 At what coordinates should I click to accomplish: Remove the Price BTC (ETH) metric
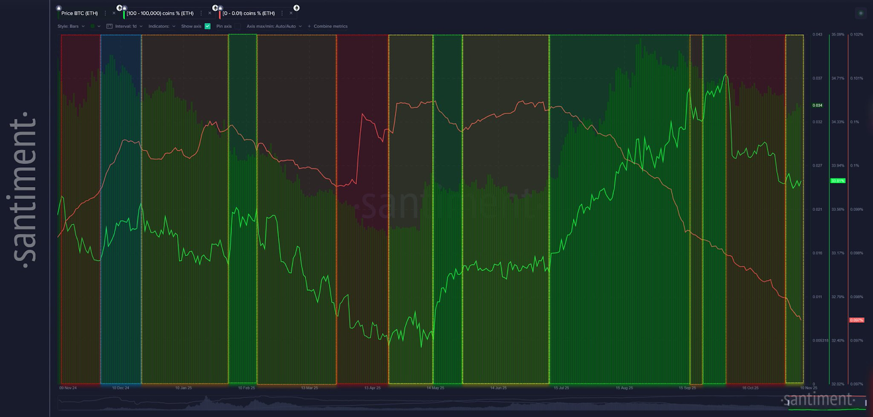tap(113, 13)
